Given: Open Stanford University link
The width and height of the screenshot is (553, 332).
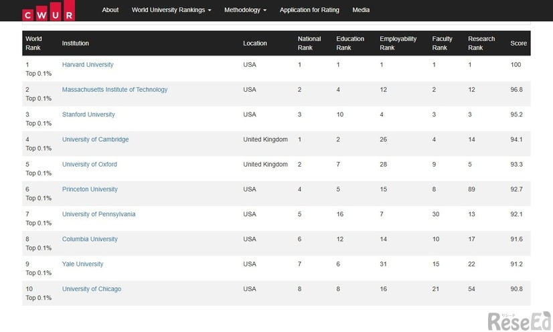Looking at the screenshot, I should point(88,114).
